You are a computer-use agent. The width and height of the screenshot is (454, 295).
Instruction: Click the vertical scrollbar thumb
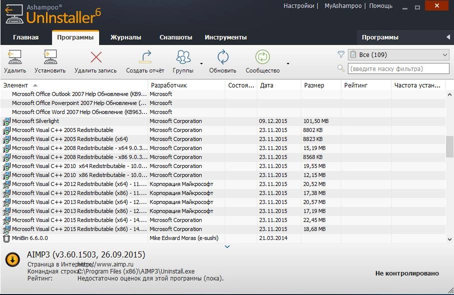449,147
